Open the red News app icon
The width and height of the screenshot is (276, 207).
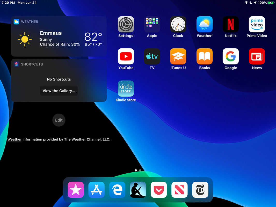click(257, 56)
